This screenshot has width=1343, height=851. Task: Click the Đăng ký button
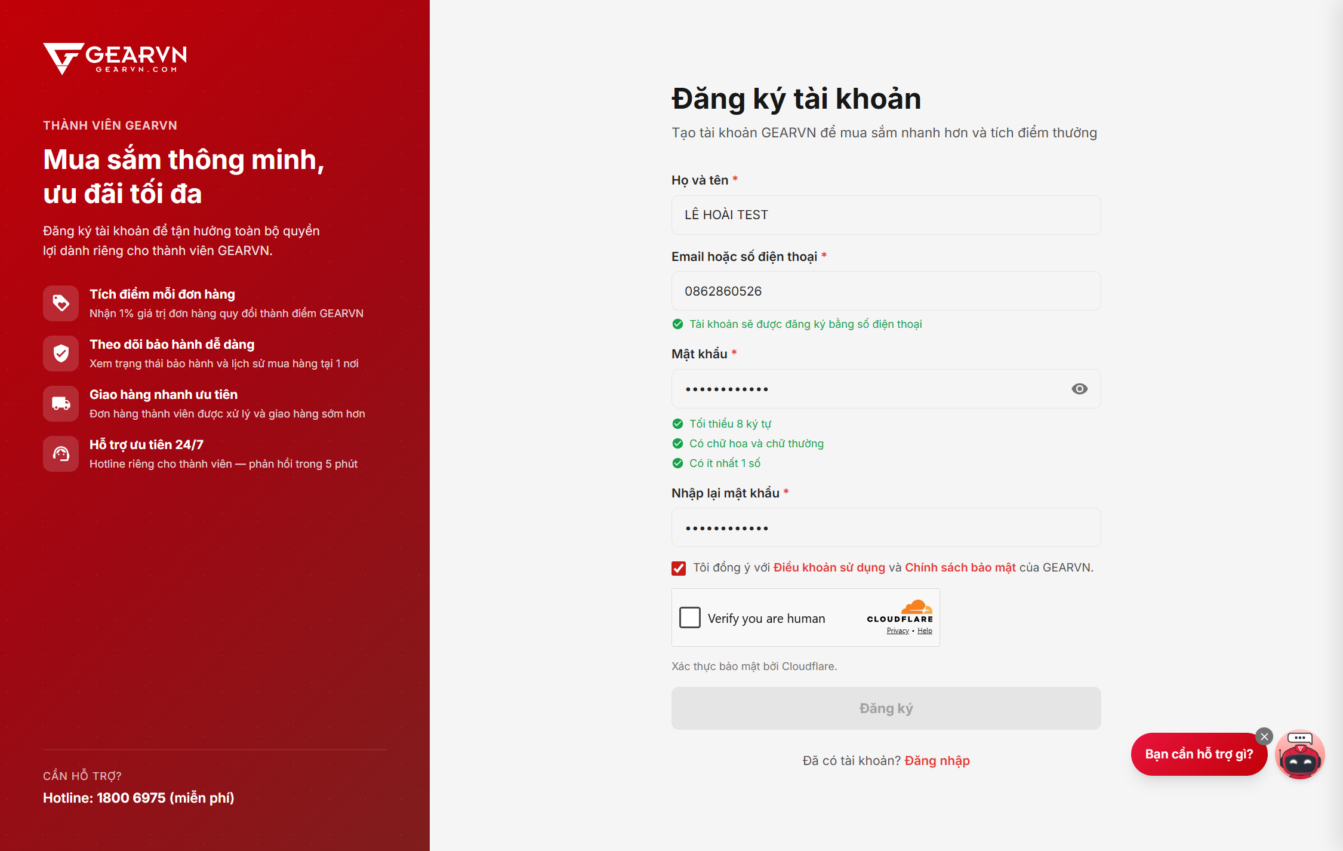[886, 708]
